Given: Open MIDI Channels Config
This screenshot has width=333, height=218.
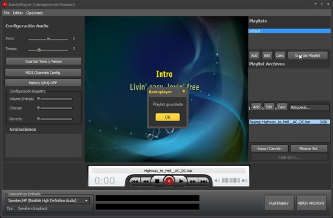Looking at the screenshot, I should tap(43, 73).
